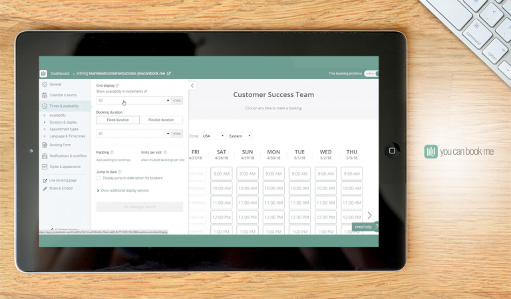Image resolution: width=511 pixels, height=299 pixels.
Task: Open the USA country zone dropdown
Action: (x=213, y=136)
